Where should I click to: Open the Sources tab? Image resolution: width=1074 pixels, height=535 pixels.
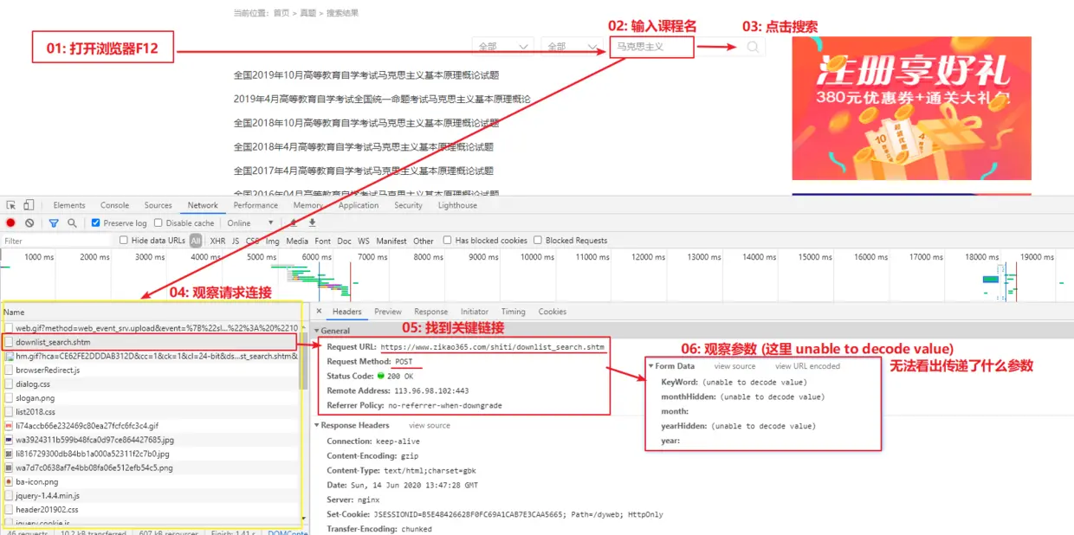click(x=158, y=205)
